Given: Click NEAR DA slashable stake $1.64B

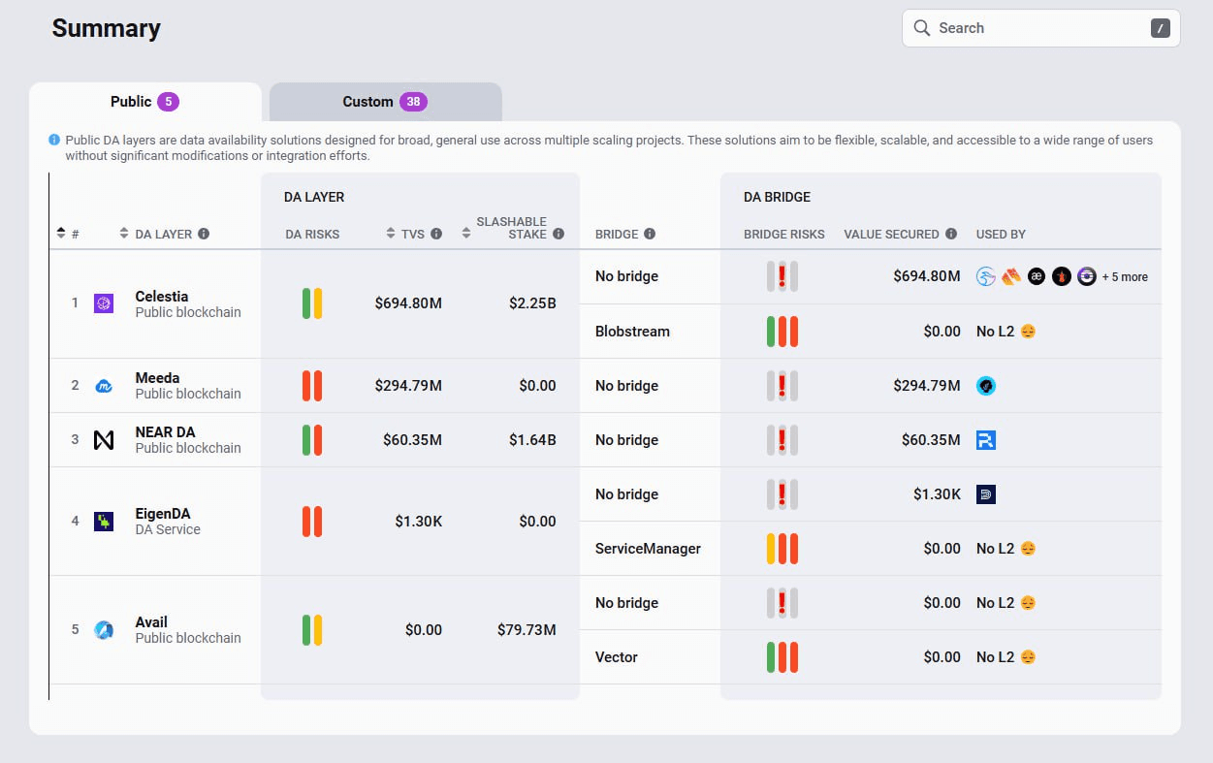Looking at the screenshot, I should coord(532,439).
